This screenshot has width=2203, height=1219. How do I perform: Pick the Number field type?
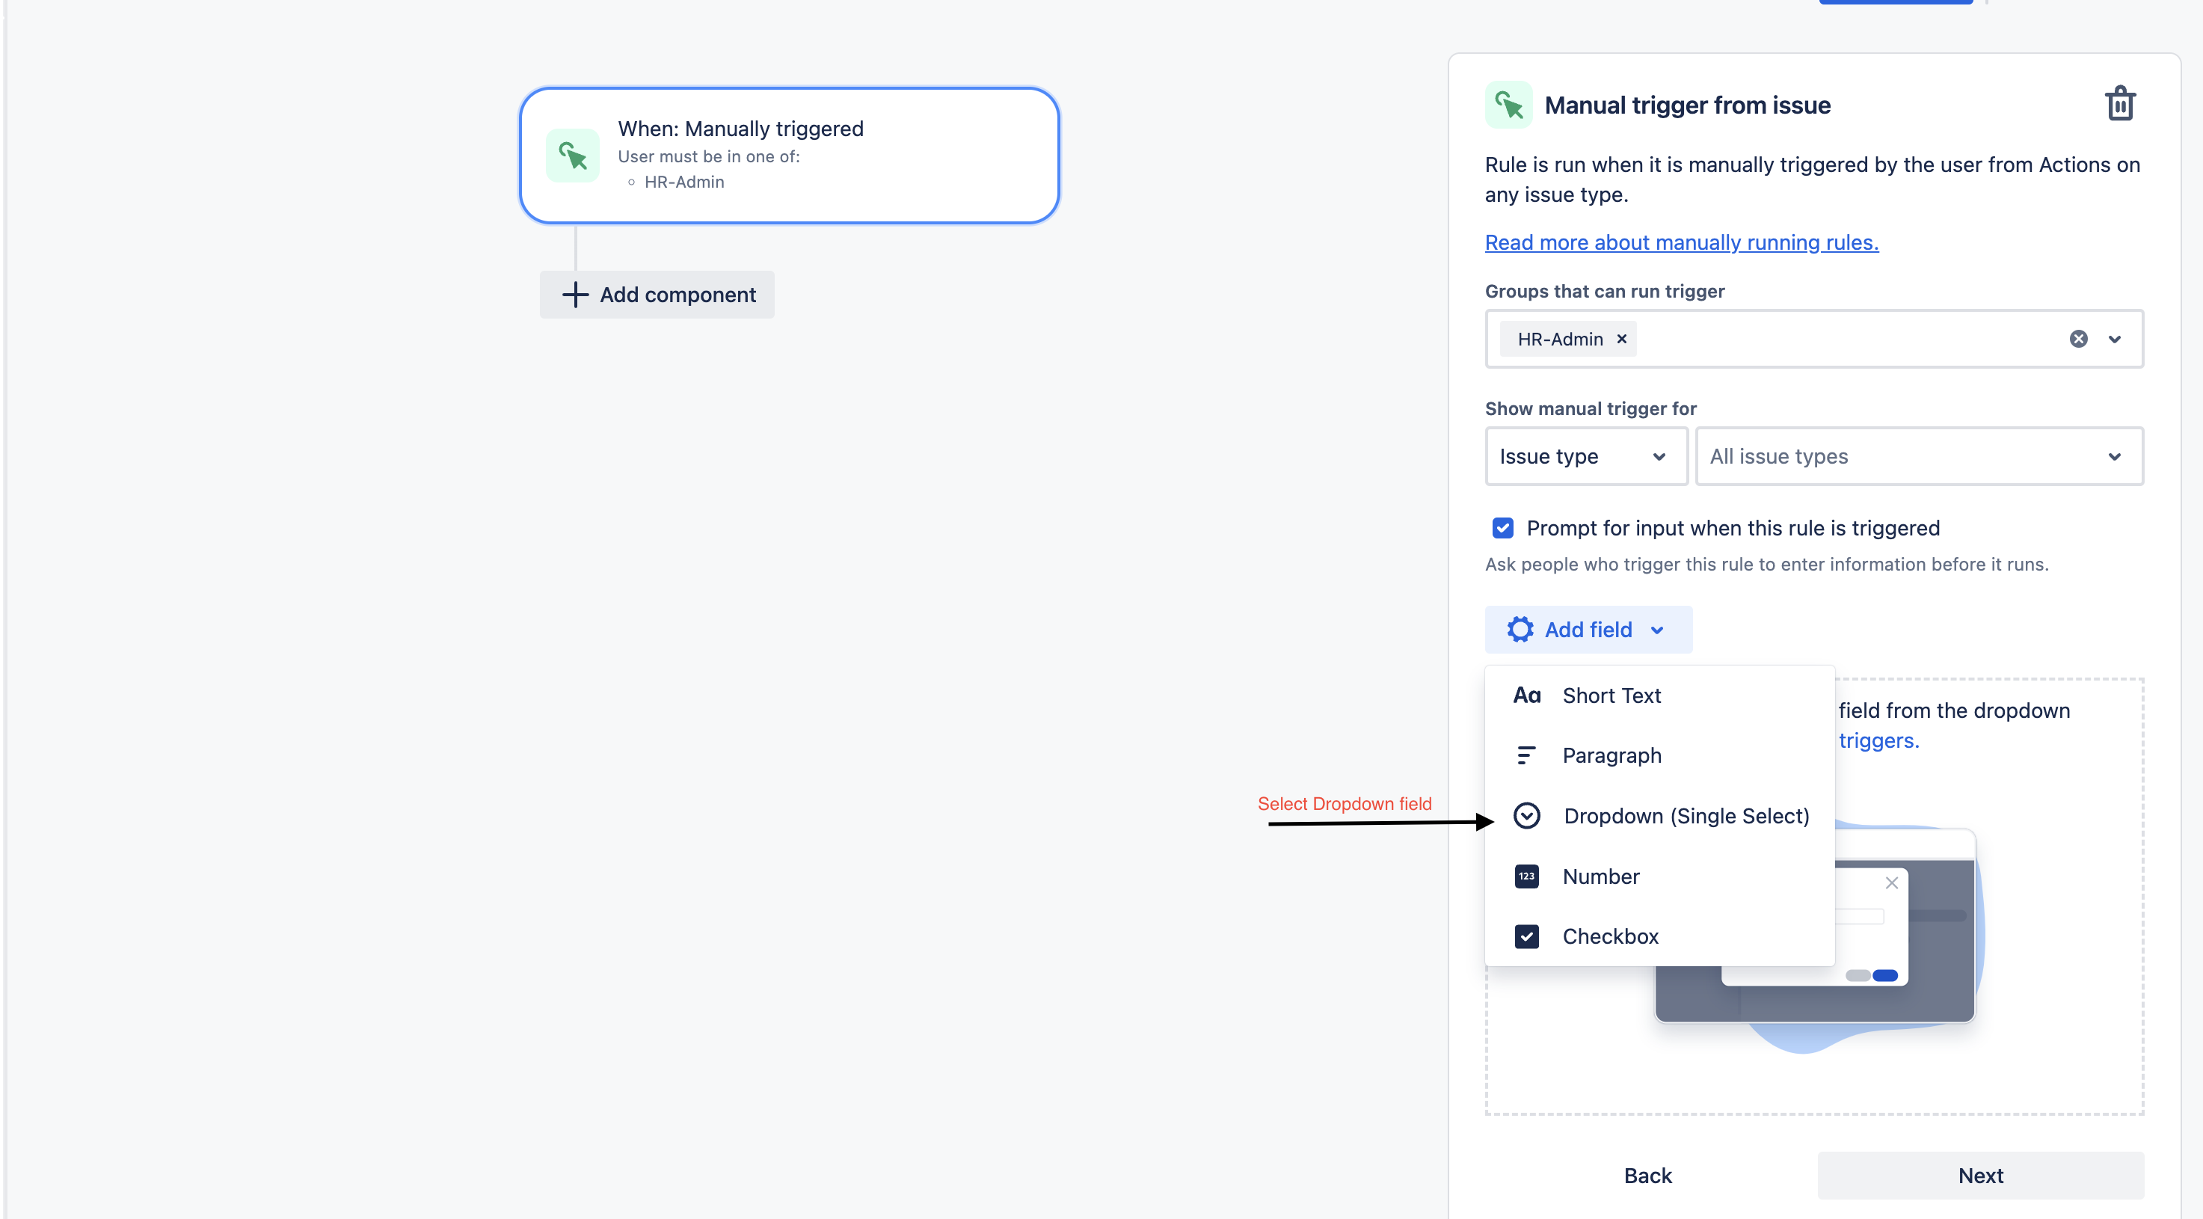coord(1600,876)
